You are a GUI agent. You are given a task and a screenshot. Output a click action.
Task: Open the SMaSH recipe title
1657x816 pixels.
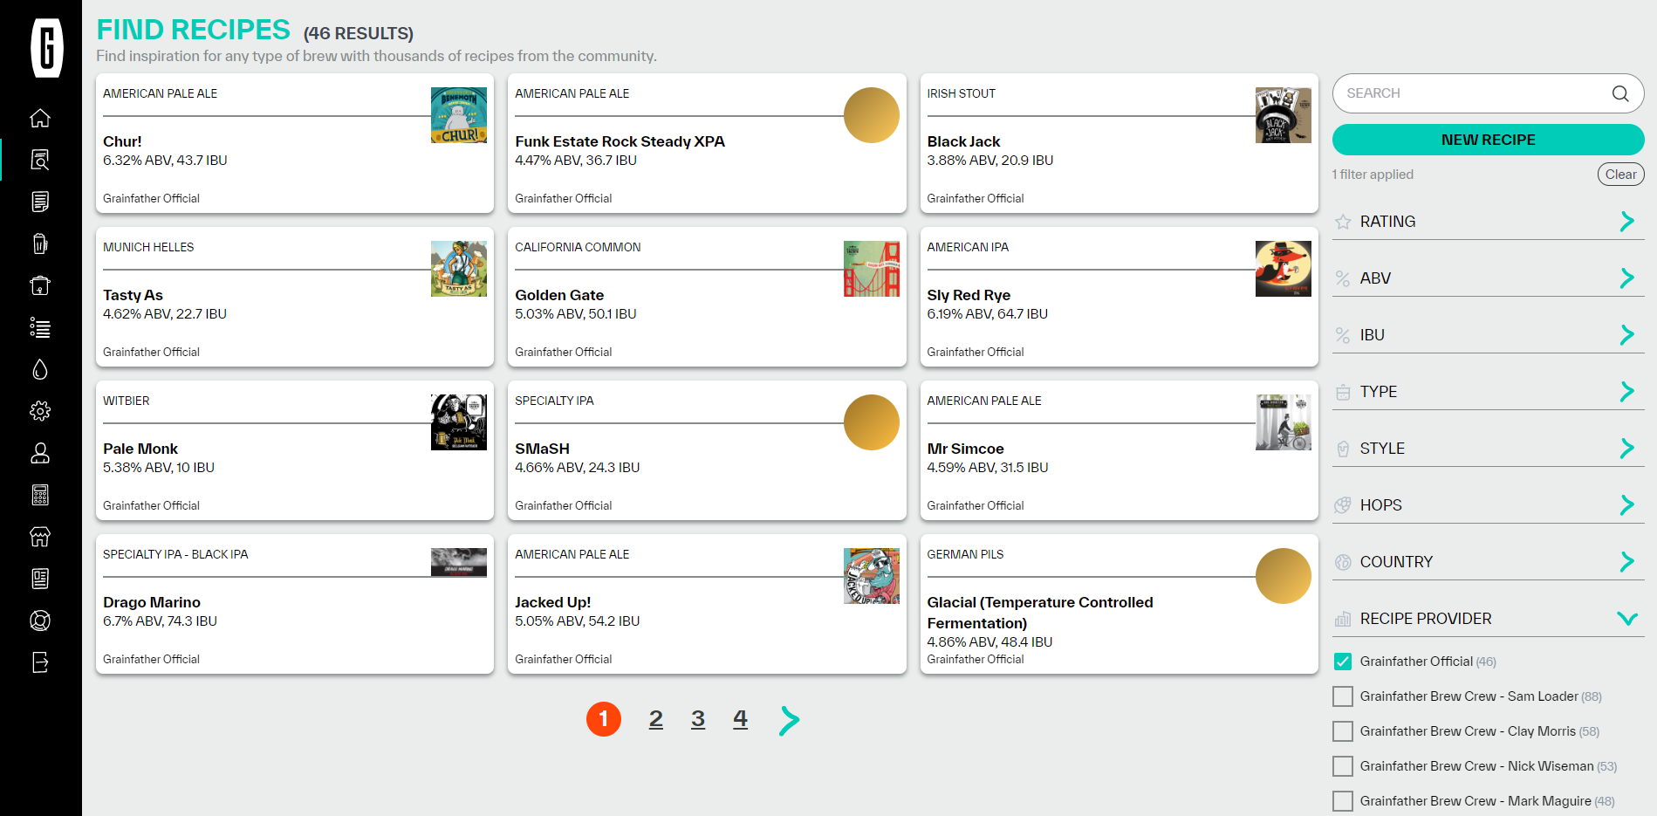pos(542,449)
